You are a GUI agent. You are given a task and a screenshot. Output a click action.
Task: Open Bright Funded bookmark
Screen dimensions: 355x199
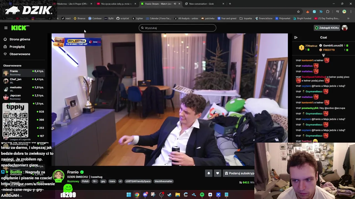[x=302, y=19]
